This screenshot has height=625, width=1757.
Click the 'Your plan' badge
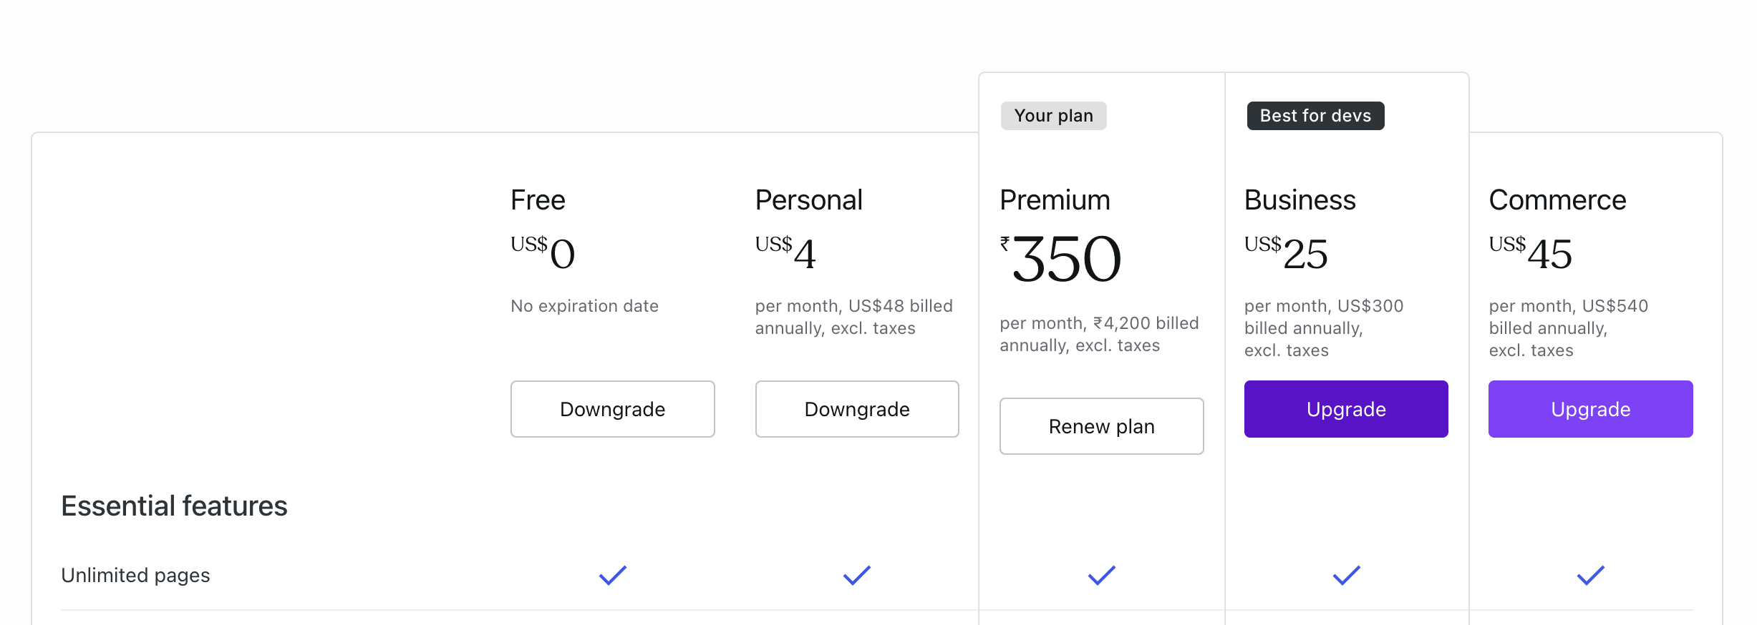point(1054,116)
